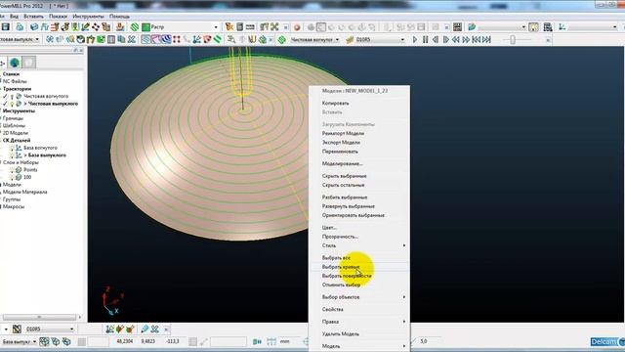This screenshot has height=352, width=625.
Task: Play the toolpath simulation
Action: pyautogui.click(x=415, y=39)
